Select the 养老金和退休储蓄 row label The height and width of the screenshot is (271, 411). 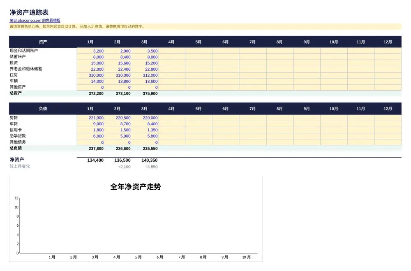pos(25,69)
